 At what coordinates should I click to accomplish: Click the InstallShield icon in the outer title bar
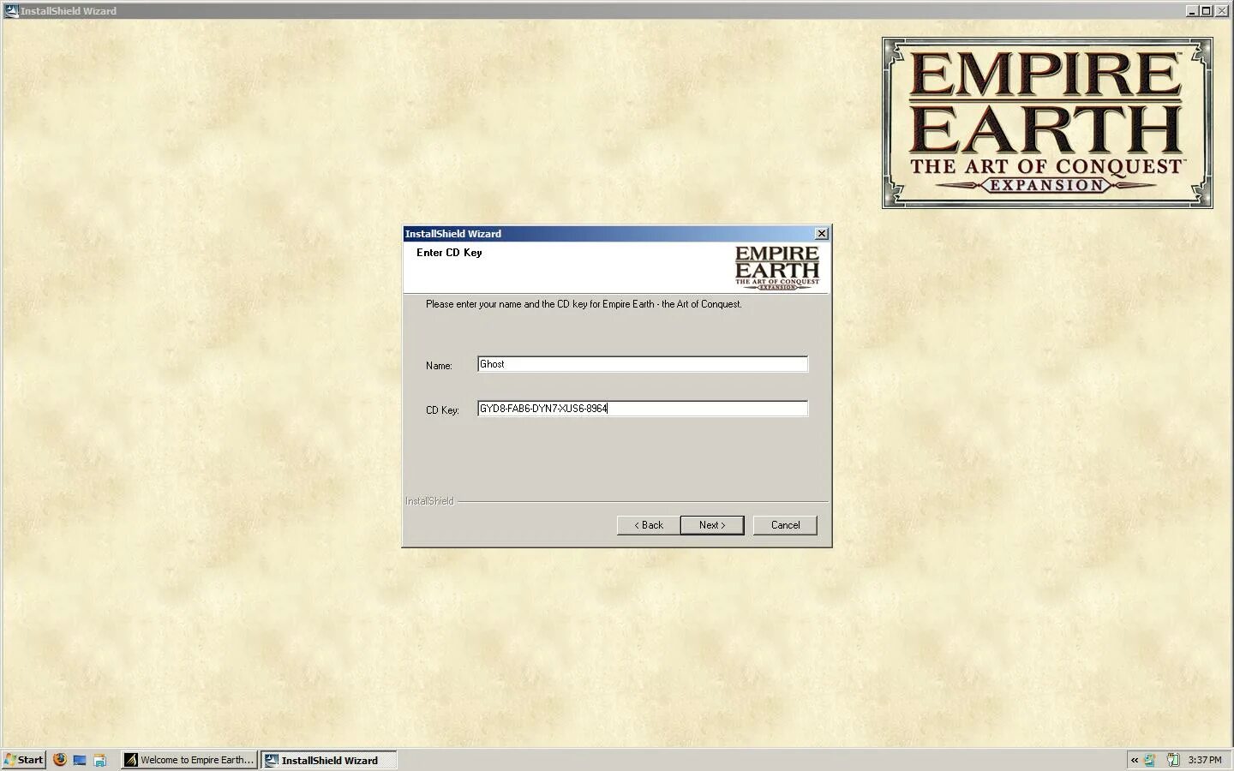point(11,10)
